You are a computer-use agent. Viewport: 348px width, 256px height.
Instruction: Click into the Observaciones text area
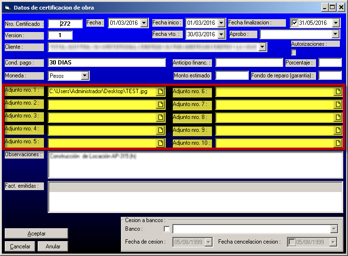tap(195, 165)
